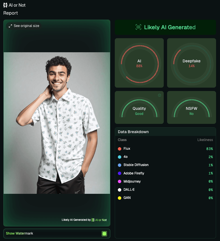Click the cyan 4o class dot
The height and width of the screenshot is (241, 220).
[120, 157]
